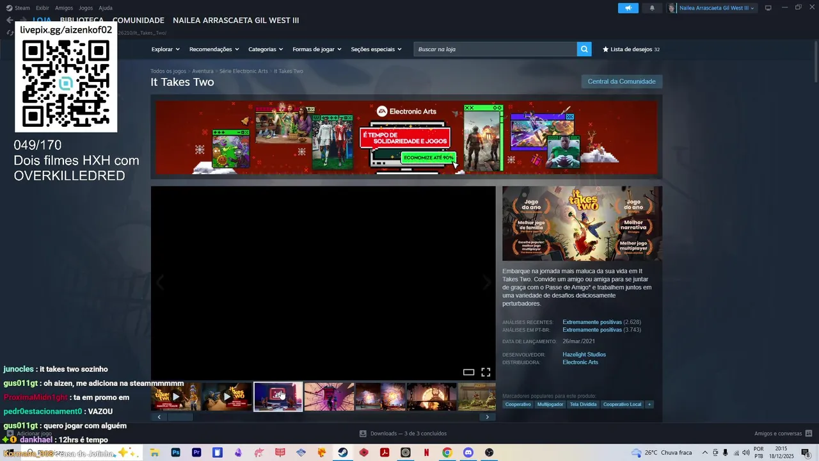Open the downloads icon in footer
This screenshot has height=461, width=819.
tap(363, 433)
